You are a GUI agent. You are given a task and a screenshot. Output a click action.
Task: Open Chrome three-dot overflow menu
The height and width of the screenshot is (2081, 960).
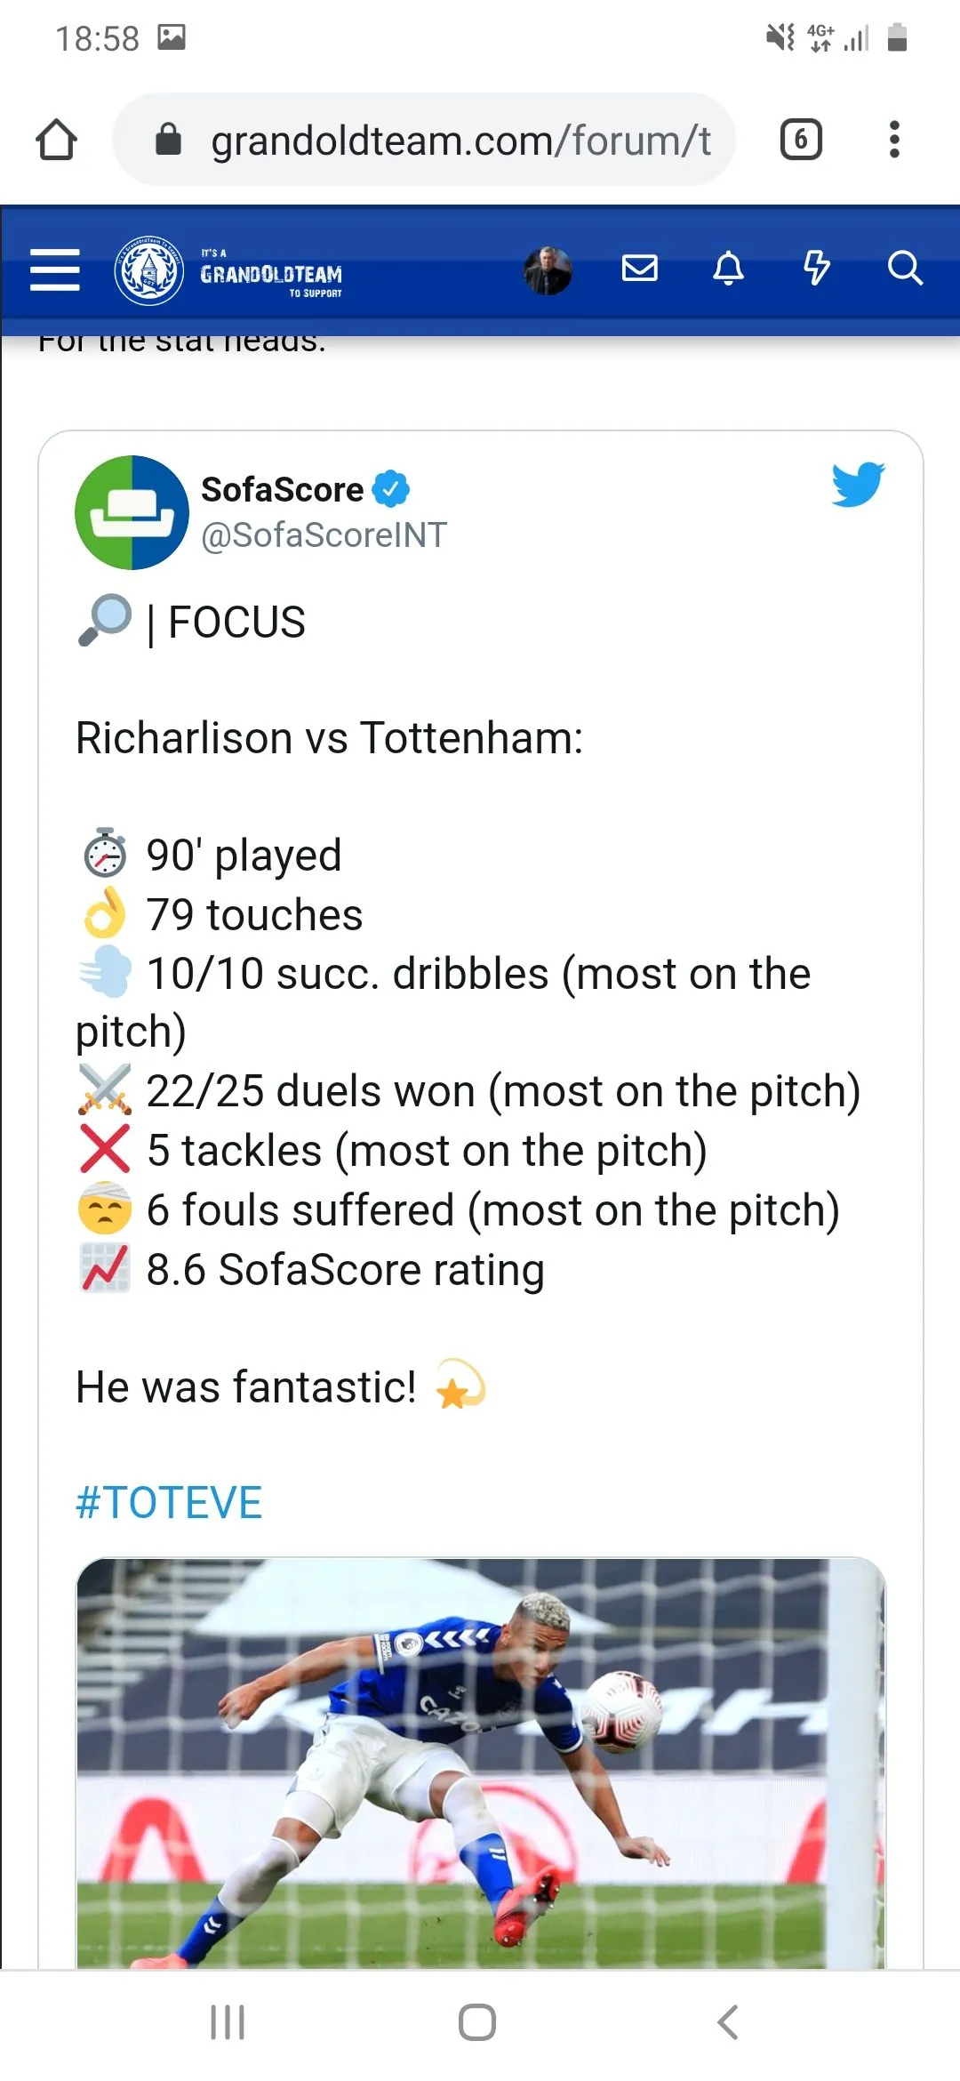894,140
